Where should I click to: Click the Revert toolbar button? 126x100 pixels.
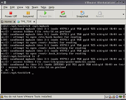point(100,14)
